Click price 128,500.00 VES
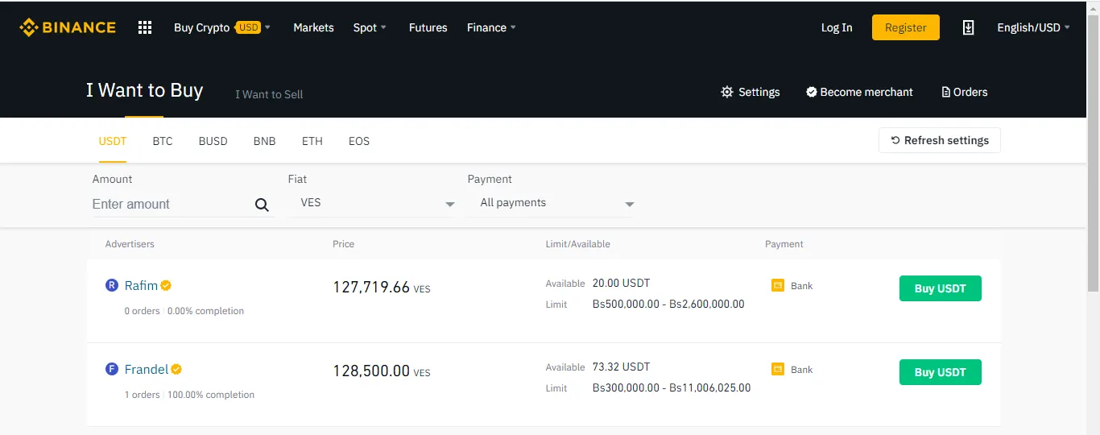This screenshot has height=435, width=1100. [382, 371]
